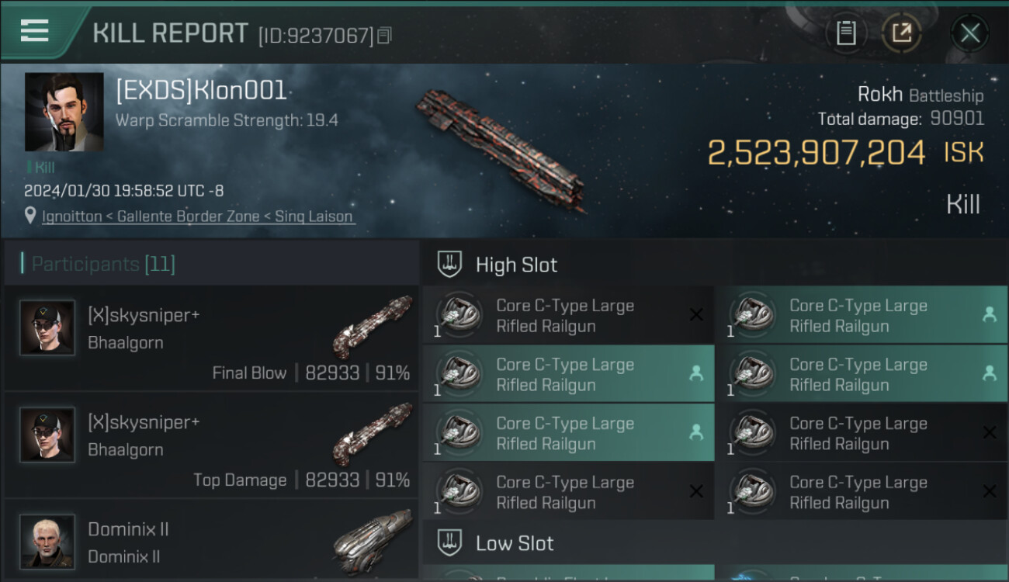Select the Participants [11] tab header

[x=103, y=264]
